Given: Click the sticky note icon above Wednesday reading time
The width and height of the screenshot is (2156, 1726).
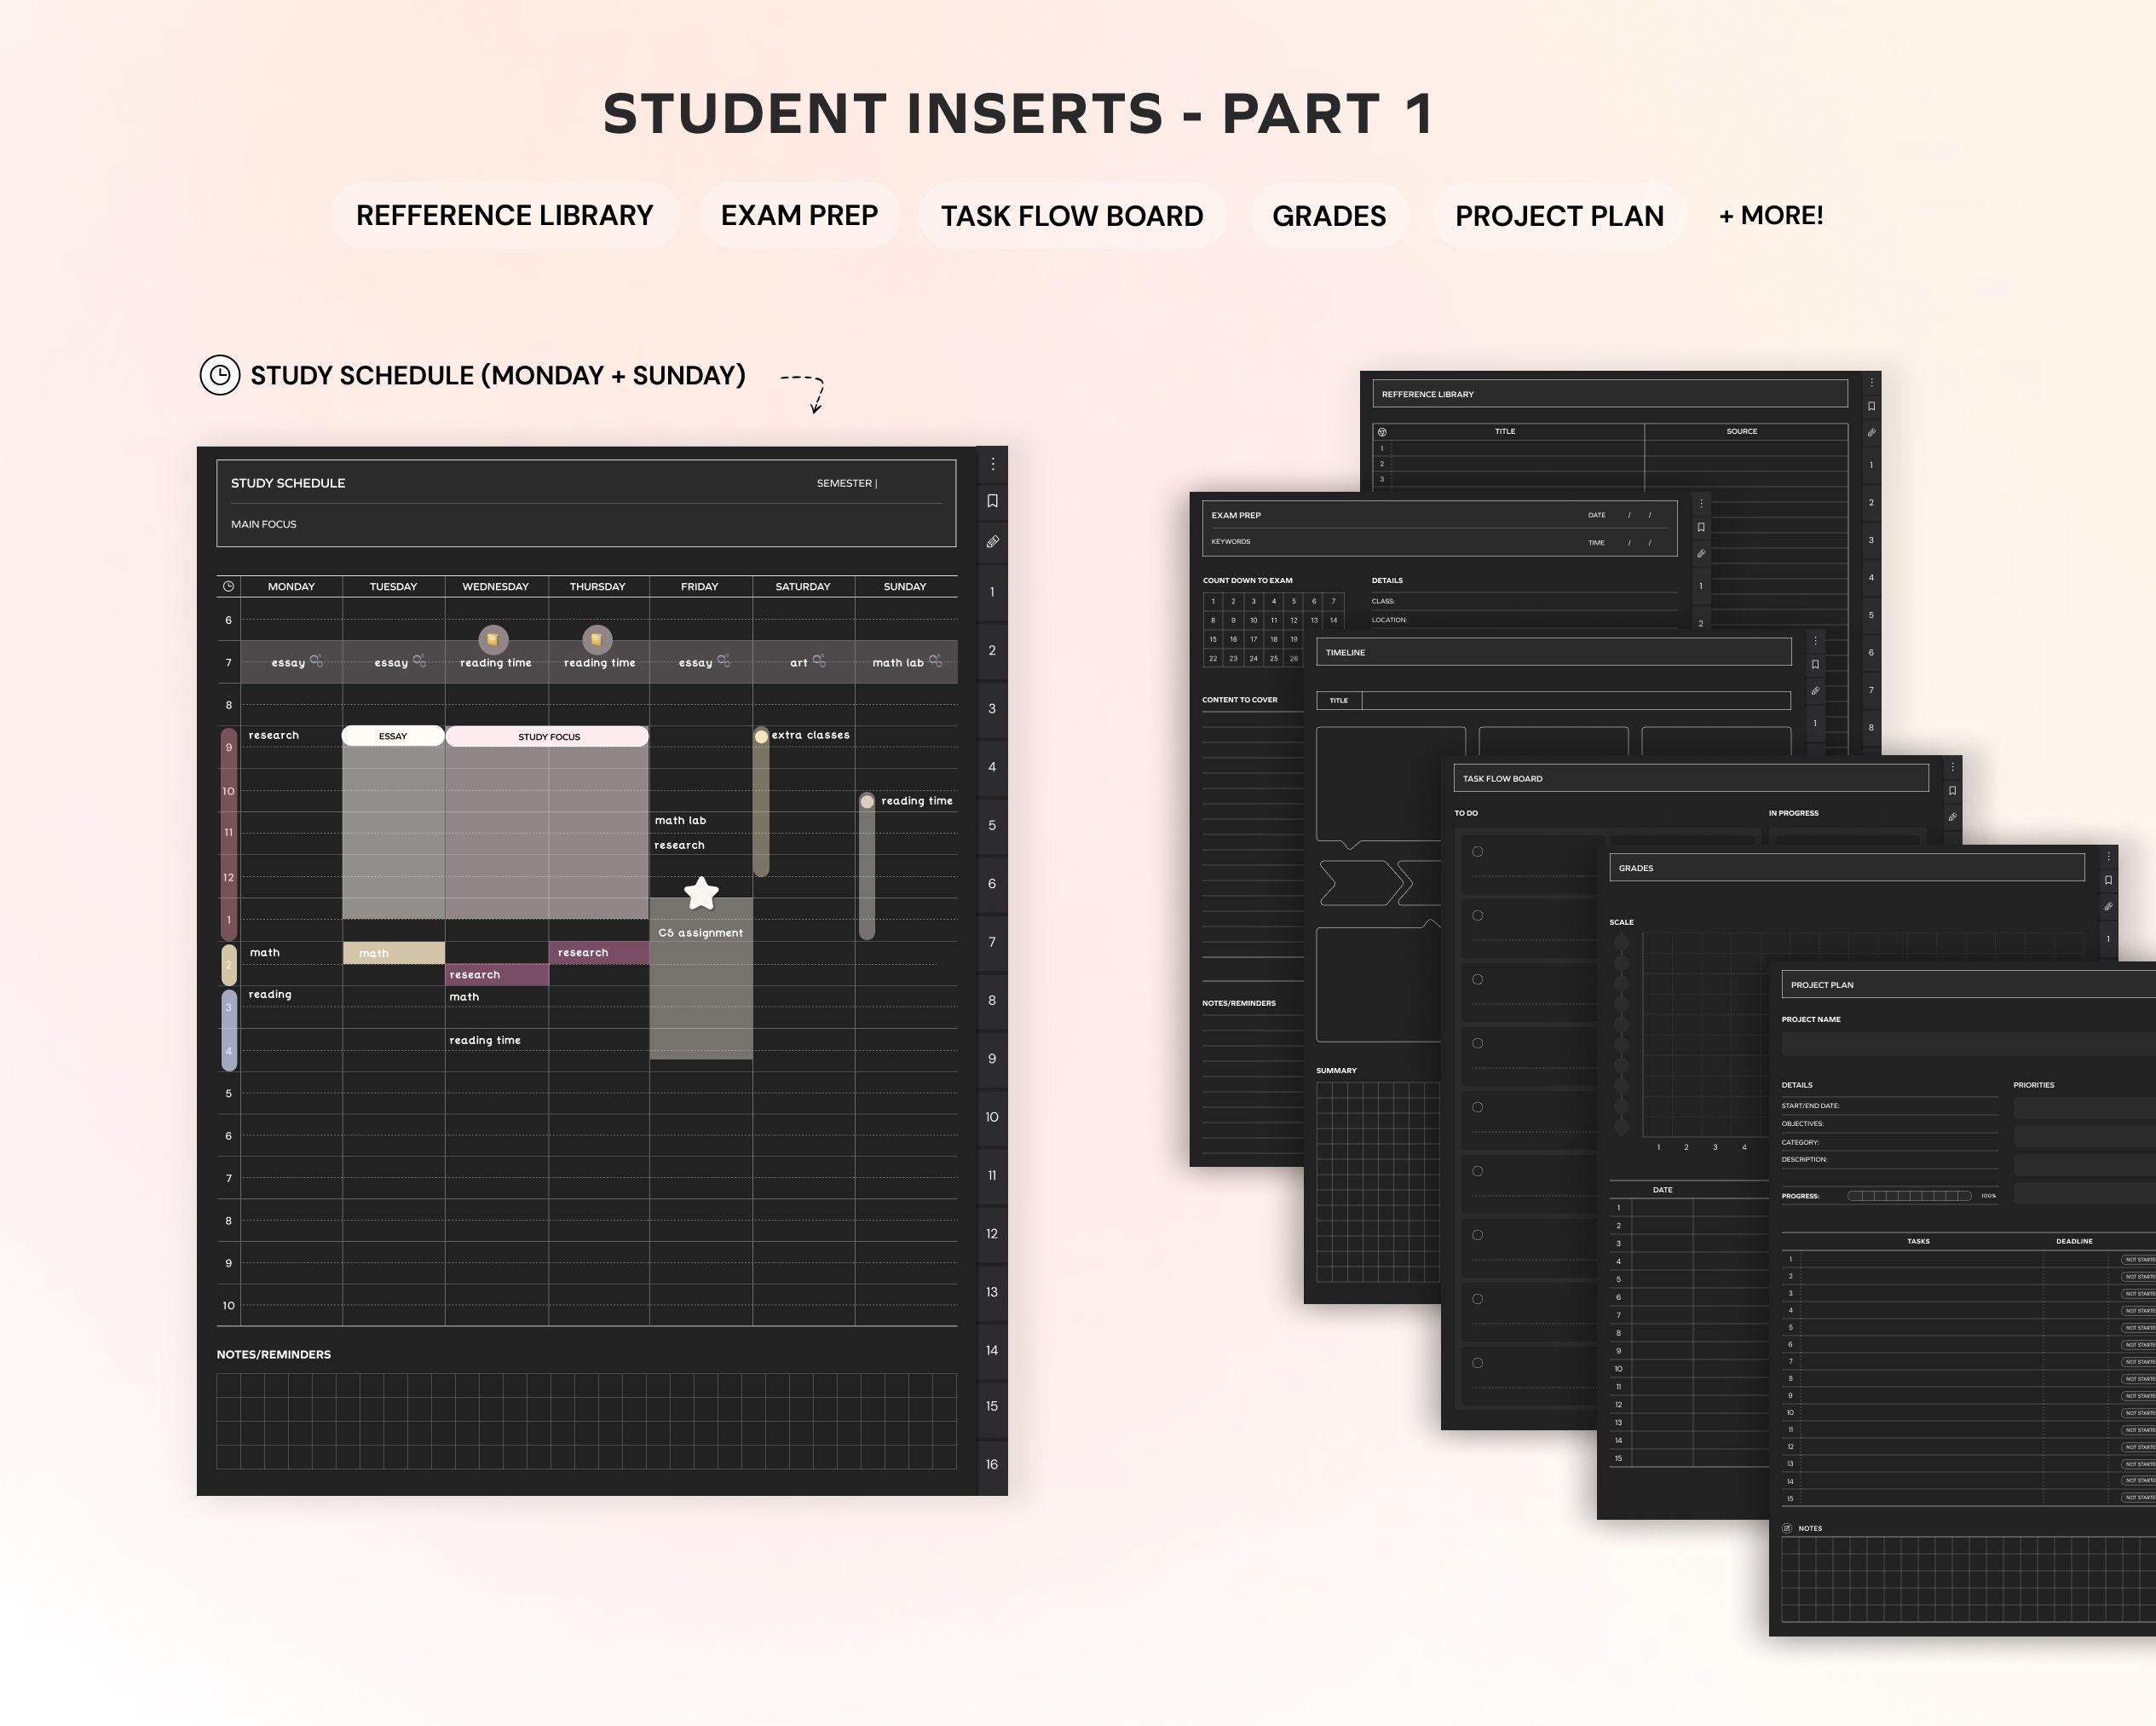Looking at the screenshot, I should point(493,639).
